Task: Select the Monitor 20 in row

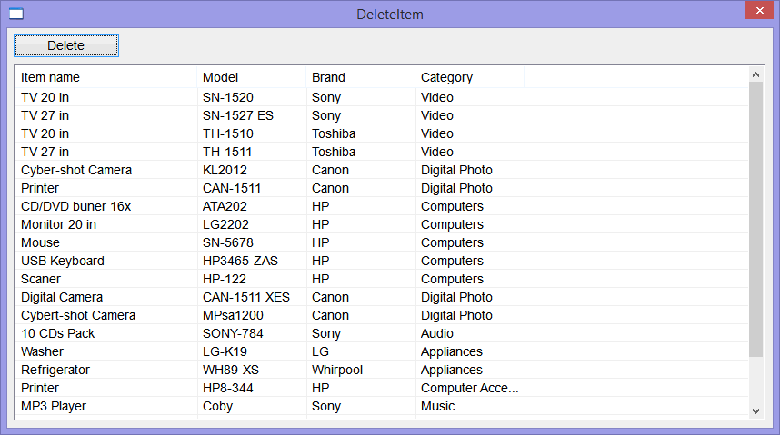Action: coord(382,224)
